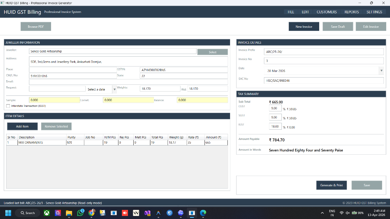Screen dimensions: 390x219
Task: Expand the 'Select a date' request picker
Action: 114,89
